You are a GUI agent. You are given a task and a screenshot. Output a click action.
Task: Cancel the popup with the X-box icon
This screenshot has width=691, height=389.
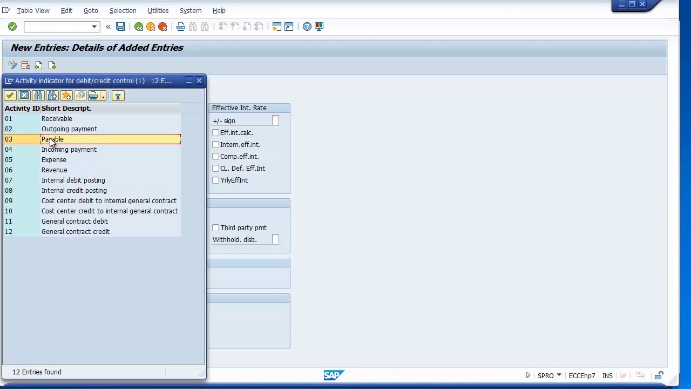pos(24,96)
